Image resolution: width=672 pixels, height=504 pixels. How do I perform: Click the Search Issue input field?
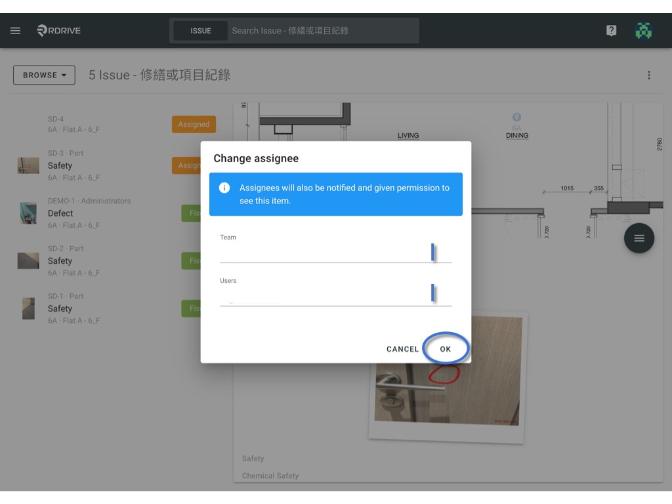click(x=323, y=31)
